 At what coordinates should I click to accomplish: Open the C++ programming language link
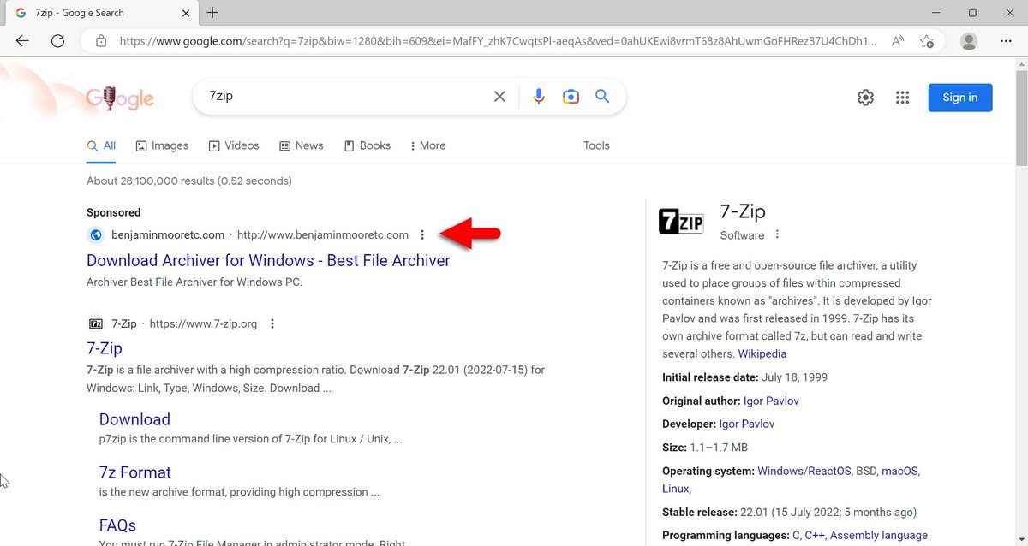click(x=814, y=535)
